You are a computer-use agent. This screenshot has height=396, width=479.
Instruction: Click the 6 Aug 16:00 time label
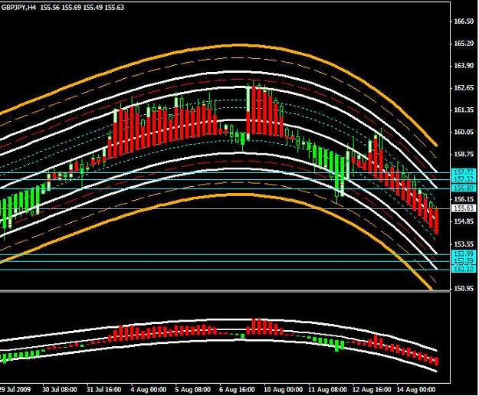237,390
